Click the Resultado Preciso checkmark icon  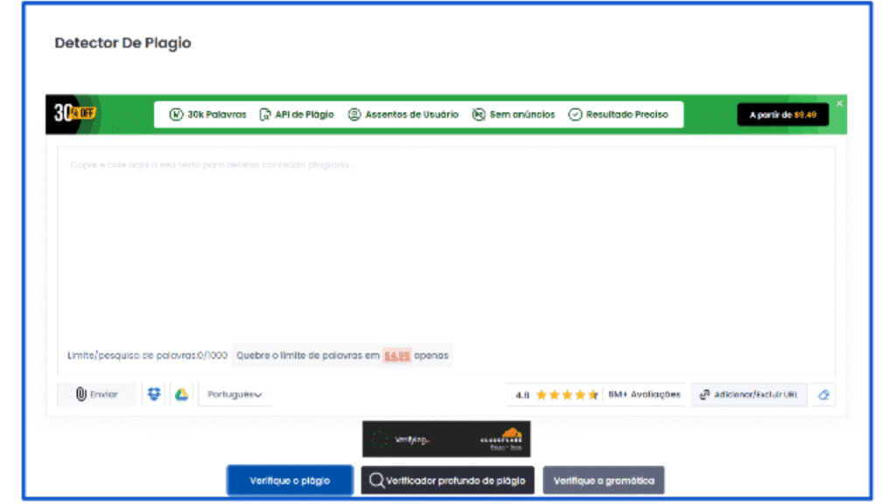pyautogui.click(x=575, y=115)
